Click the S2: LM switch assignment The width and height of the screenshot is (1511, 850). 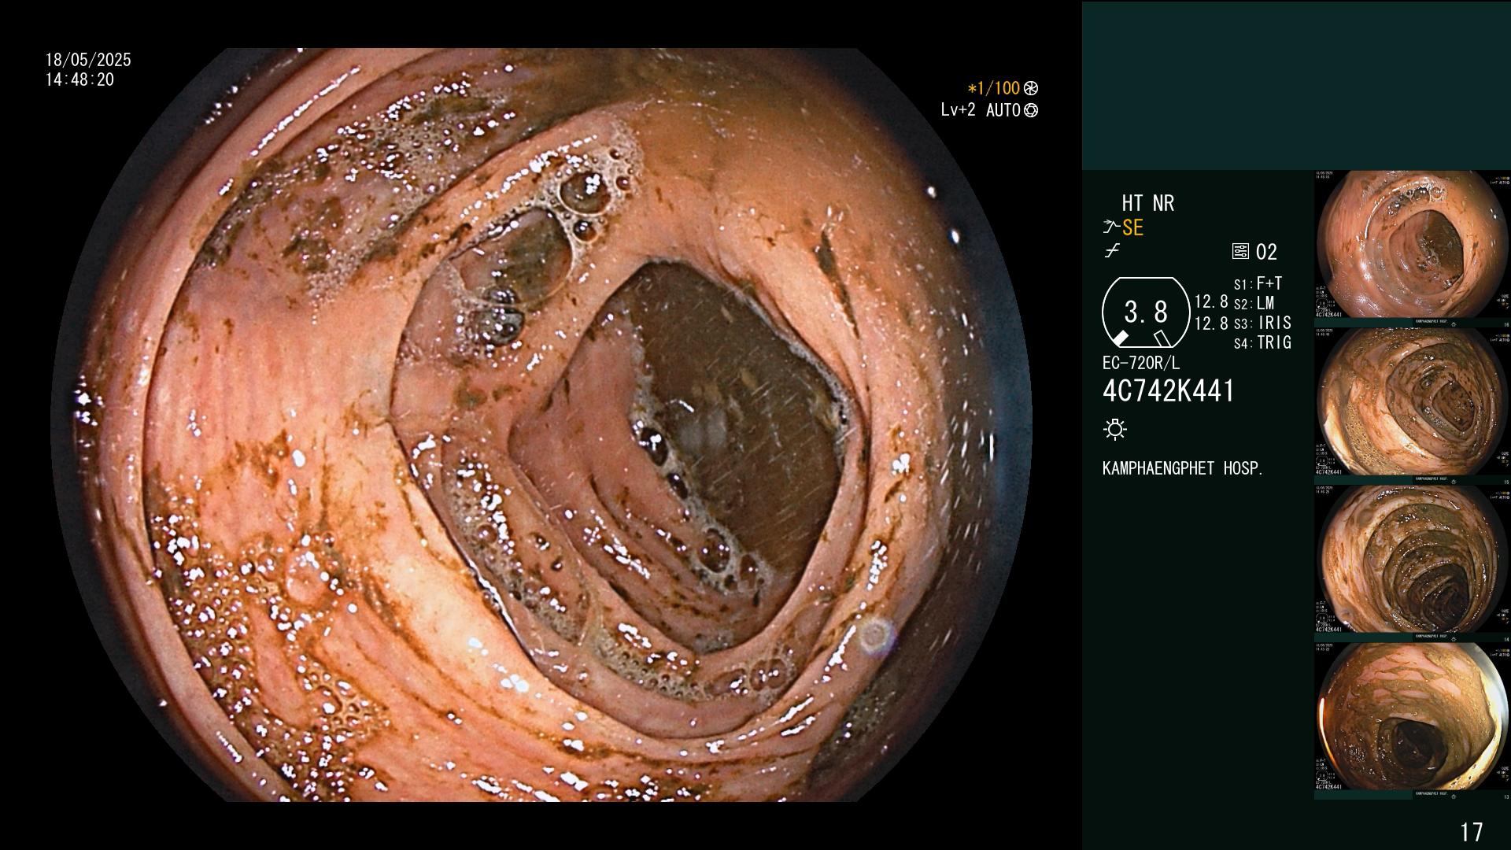(x=1254, y=303)
